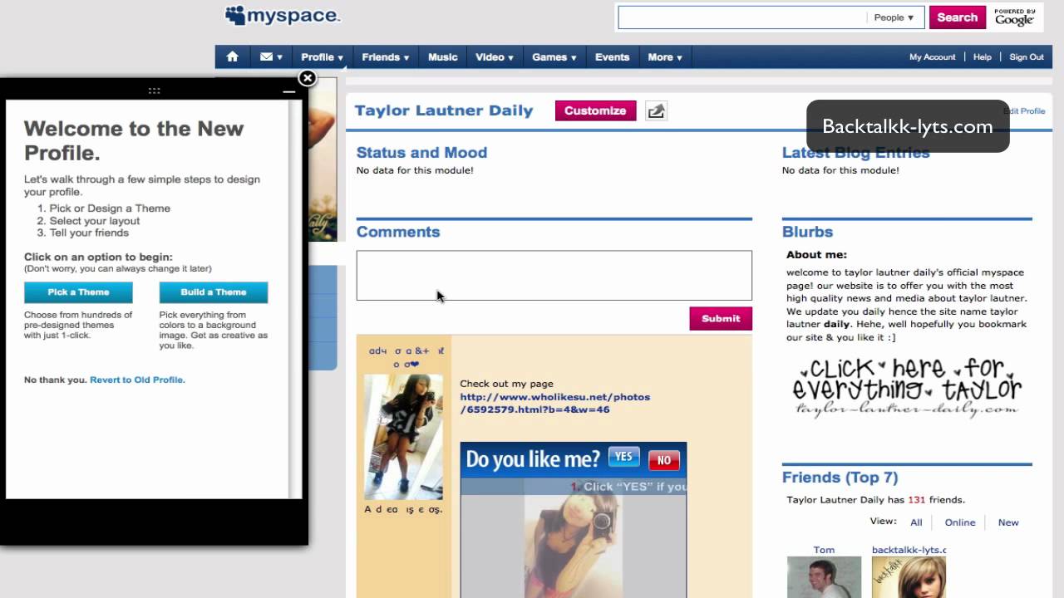Submit the comment

pos(721,318)
